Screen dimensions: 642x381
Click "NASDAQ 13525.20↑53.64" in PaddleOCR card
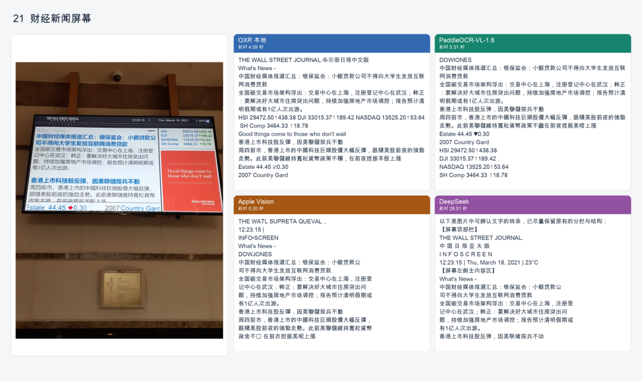click(474, 167)
